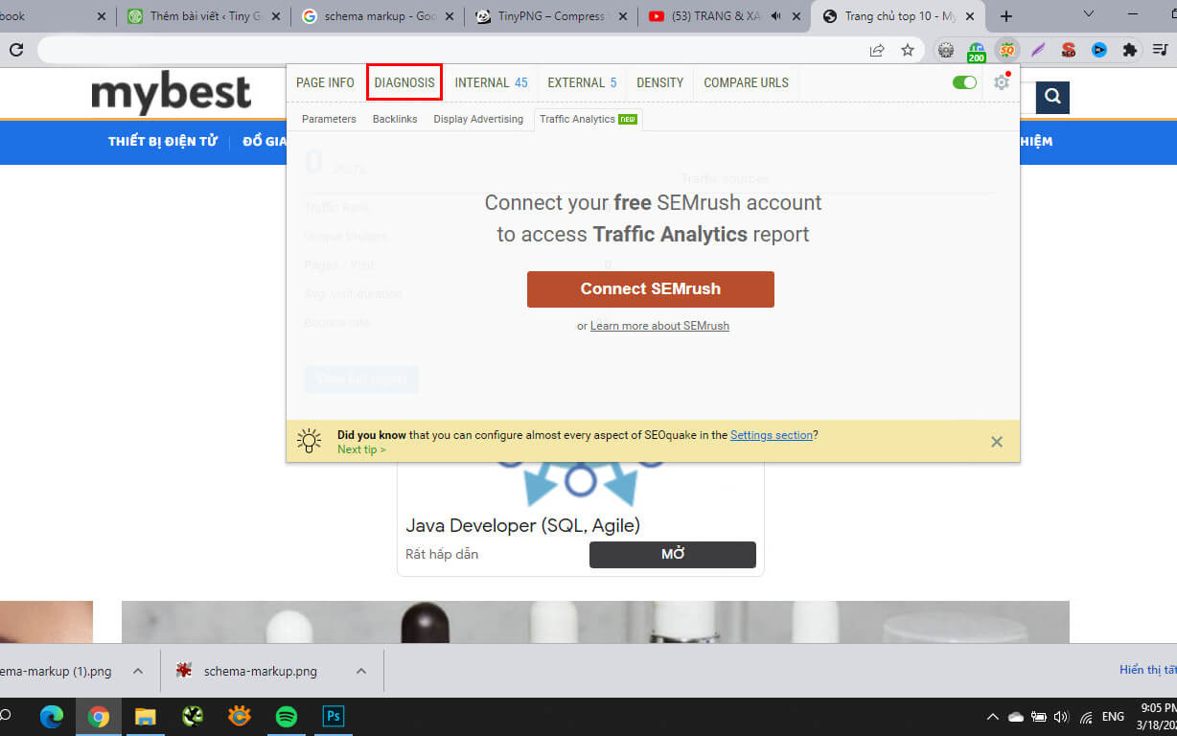Toggle the SEOquake green on/off switch
1177x736 pixels.
pyautogui.click(x=964, y=82)
